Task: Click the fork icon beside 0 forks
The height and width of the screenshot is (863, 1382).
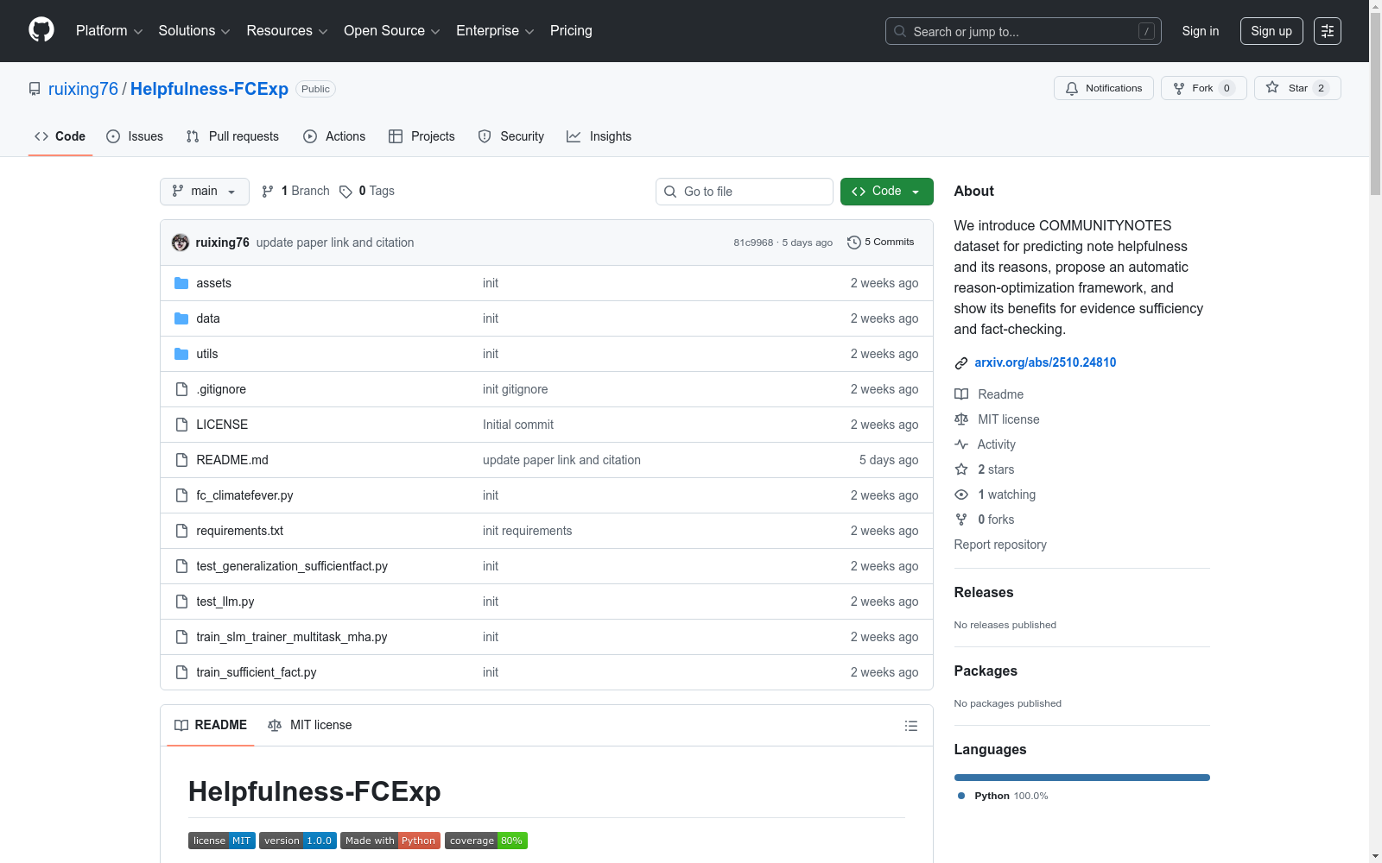Action: 961,520
